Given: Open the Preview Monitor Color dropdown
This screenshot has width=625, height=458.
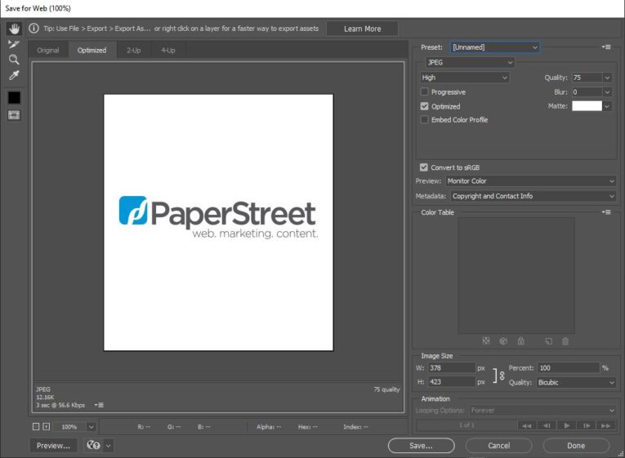Looking at the screenshot, I should click(531, 180).
